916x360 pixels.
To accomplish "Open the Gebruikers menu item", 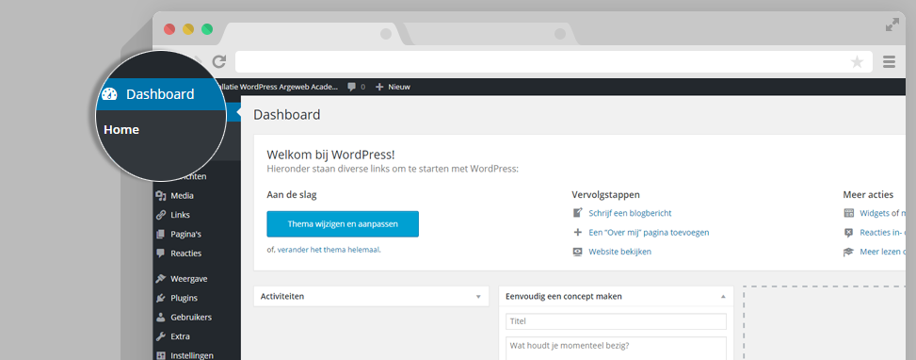I will [x=191, y=318].
